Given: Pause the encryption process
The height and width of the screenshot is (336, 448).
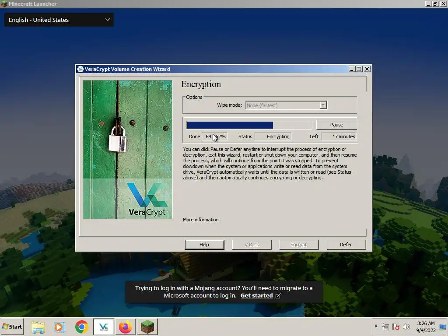Looking at the screenshot, I should (336, 125).
